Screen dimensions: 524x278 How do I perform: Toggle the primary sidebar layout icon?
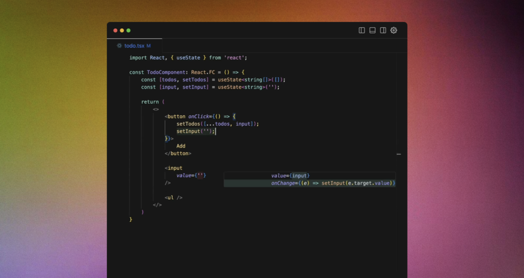coord(361,31)
